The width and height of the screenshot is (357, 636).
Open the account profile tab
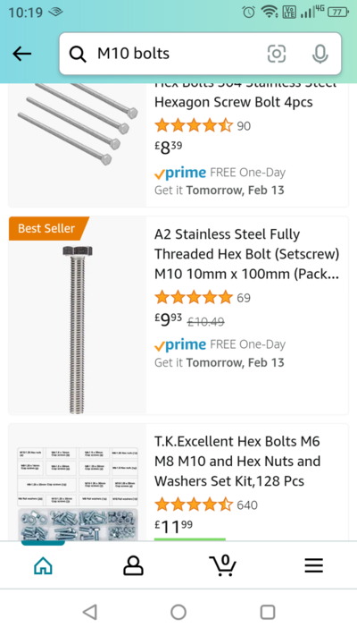click(133, 565)
